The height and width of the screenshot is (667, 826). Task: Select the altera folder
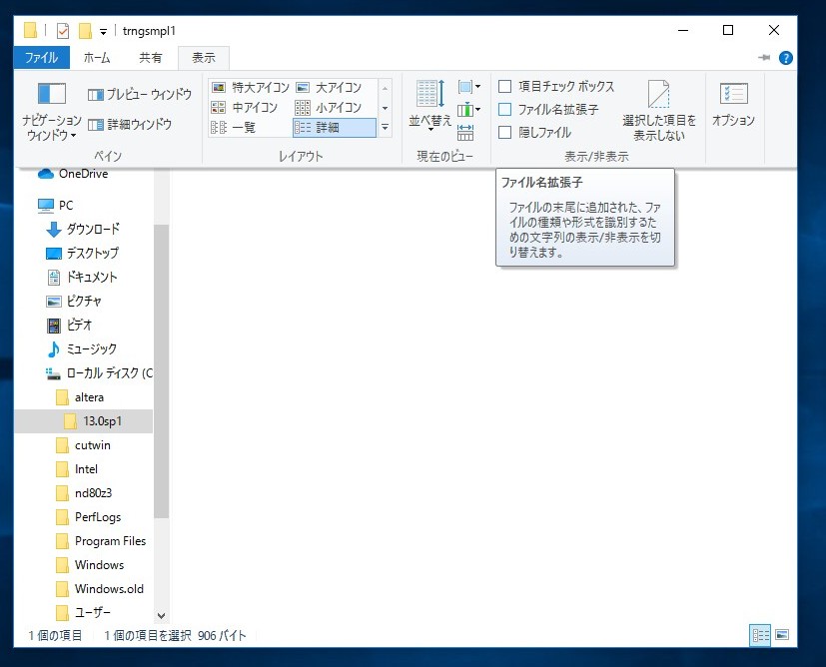80,397
